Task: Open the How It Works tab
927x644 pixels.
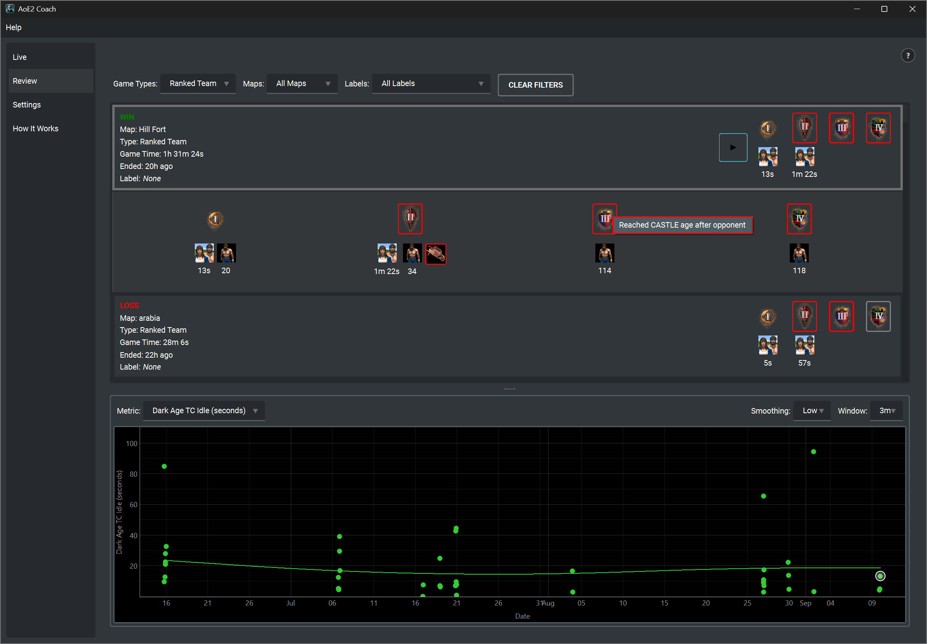Action: pyautogui.click(x=51, y=129)
